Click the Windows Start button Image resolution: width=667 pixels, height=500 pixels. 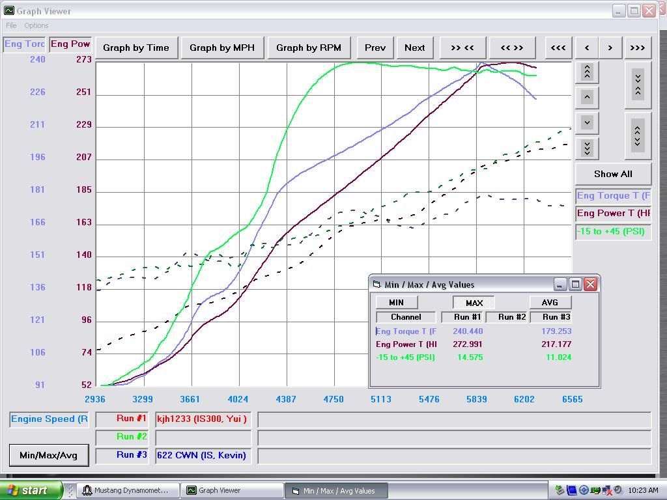pos(31,490)
